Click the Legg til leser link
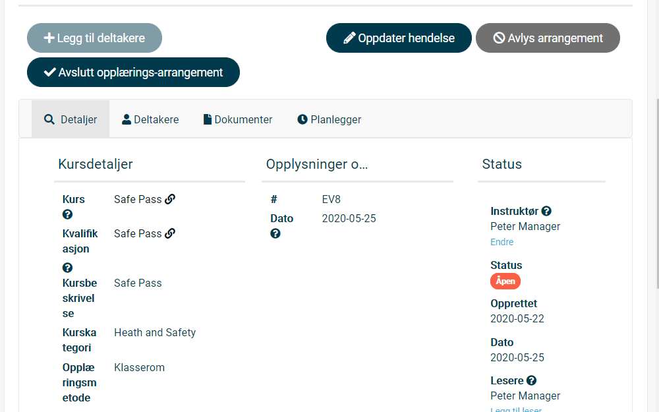The image size is (659, 412). (516, 409)
